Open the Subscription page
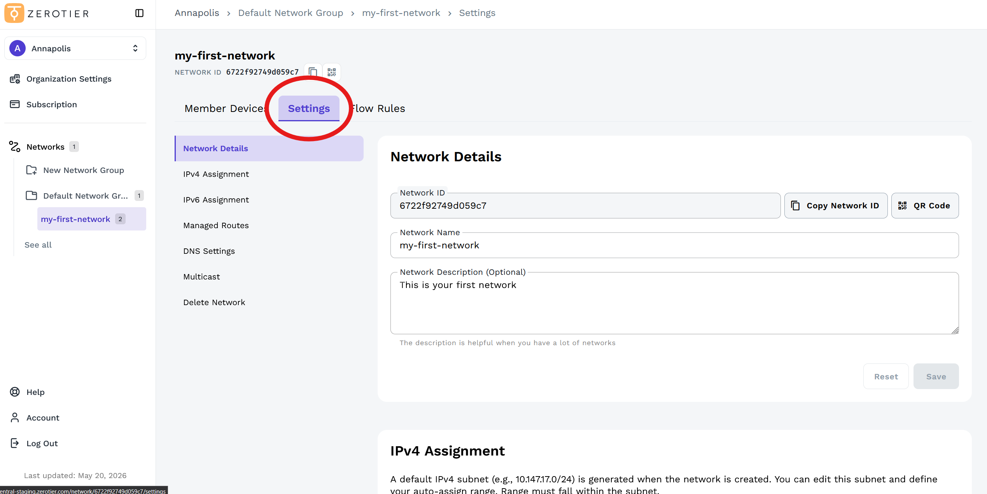Screen dimensions: 987x494 tap(51, 105)
